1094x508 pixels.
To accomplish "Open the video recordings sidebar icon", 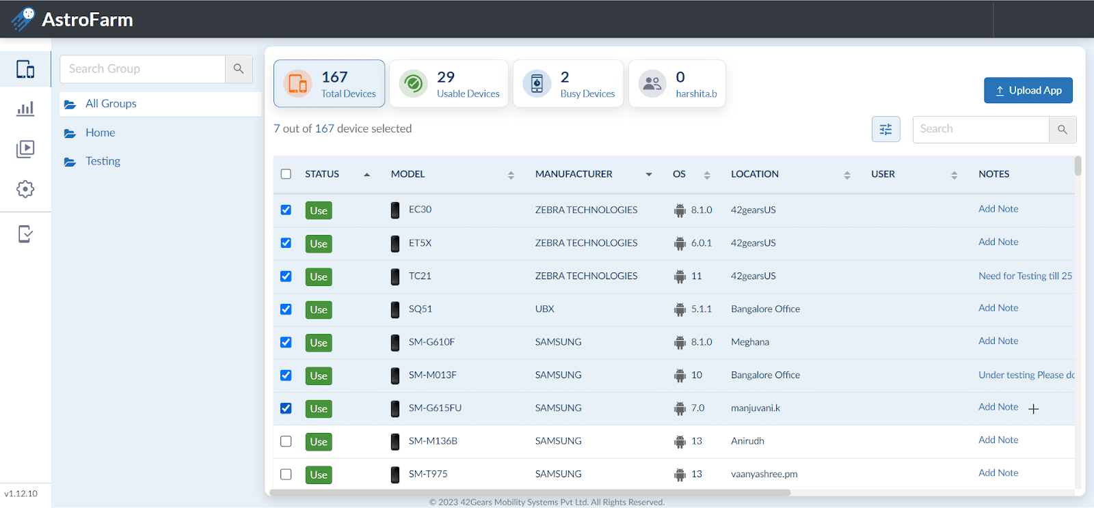I will tap(25, 149).
